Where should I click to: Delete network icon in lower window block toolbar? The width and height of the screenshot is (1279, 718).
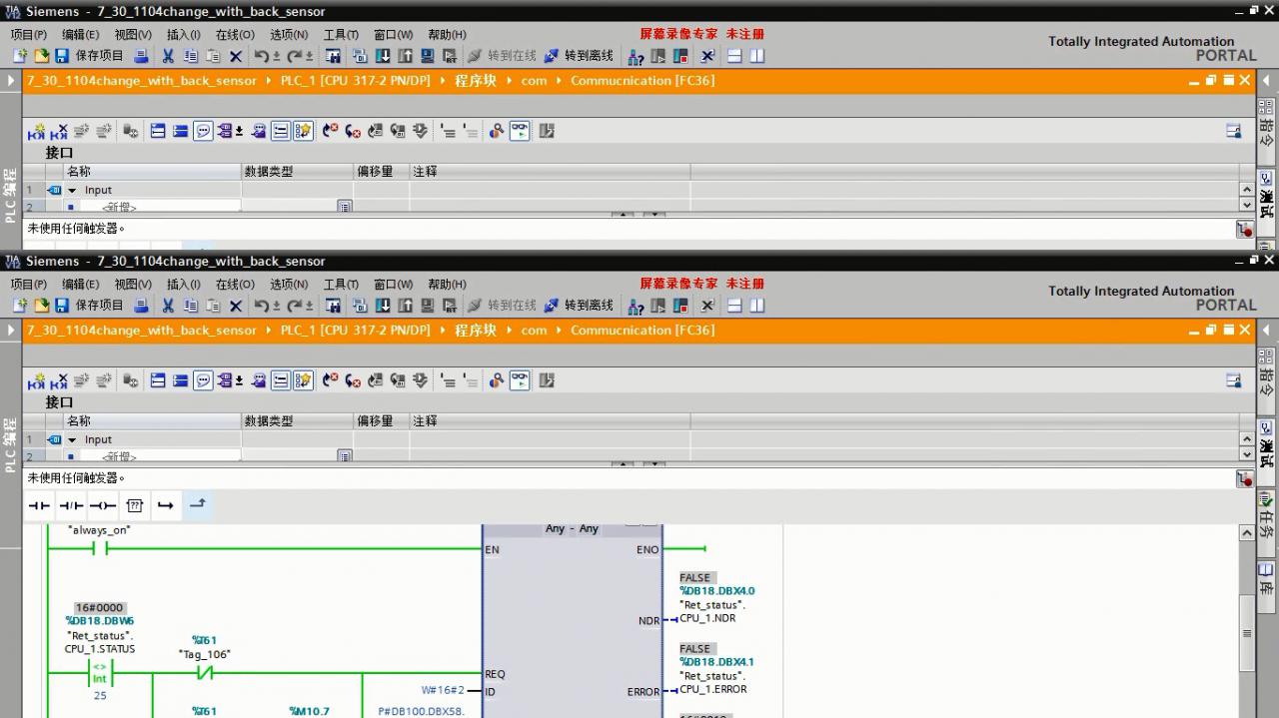coord(59,380)
